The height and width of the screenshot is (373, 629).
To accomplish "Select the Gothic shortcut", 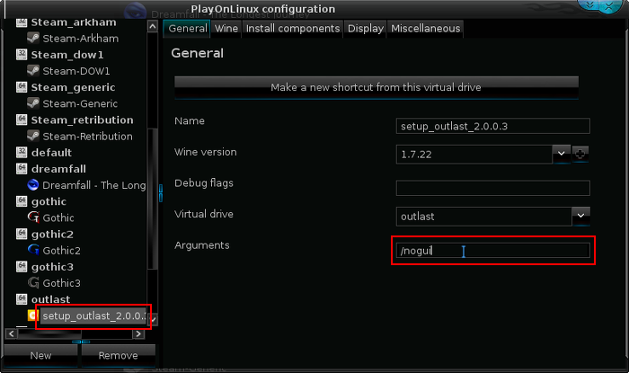I will tap(58, 218).
